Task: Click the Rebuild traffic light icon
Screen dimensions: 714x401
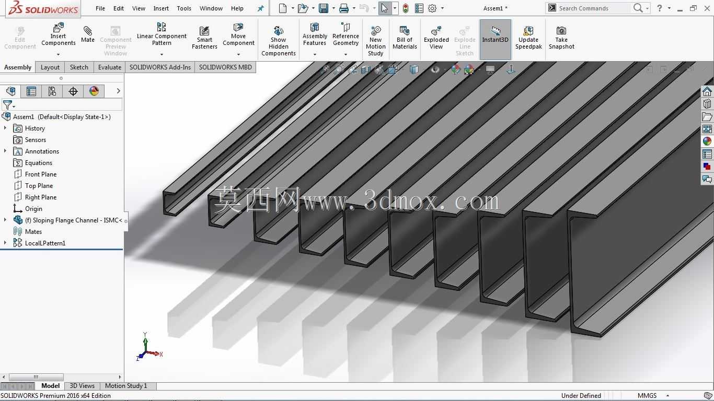Action: tap(406, 8)
